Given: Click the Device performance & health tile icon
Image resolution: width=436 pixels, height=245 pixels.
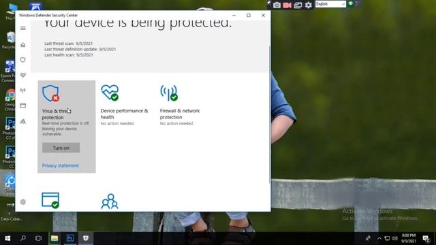Looking at the screenshot, I should point(110,93).
